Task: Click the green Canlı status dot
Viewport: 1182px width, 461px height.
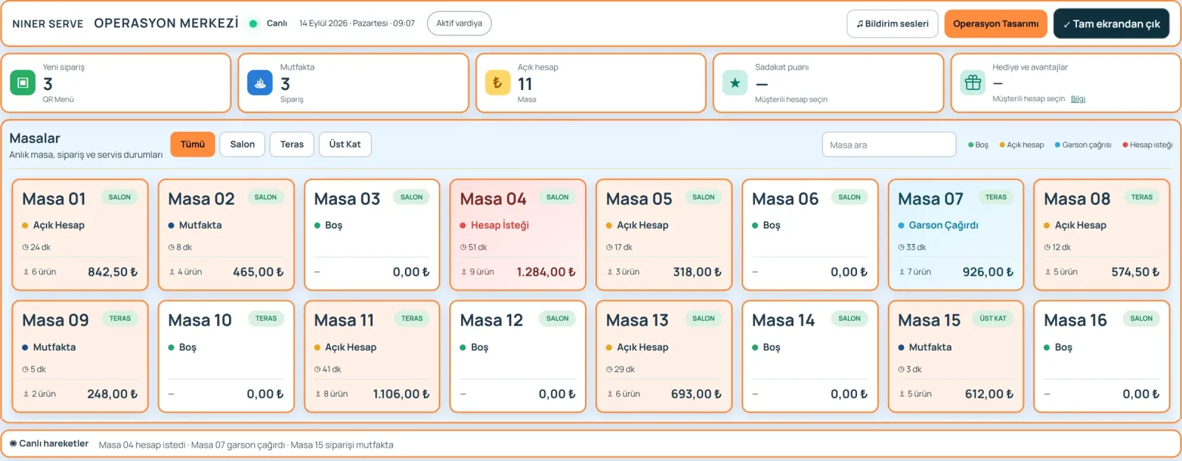Action: (x=253, y=24)
